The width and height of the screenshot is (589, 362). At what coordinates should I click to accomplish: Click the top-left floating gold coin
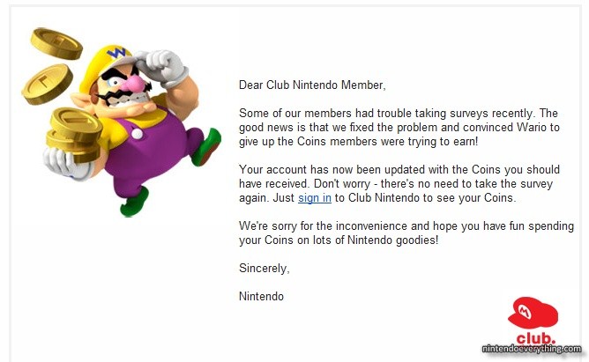56,41
